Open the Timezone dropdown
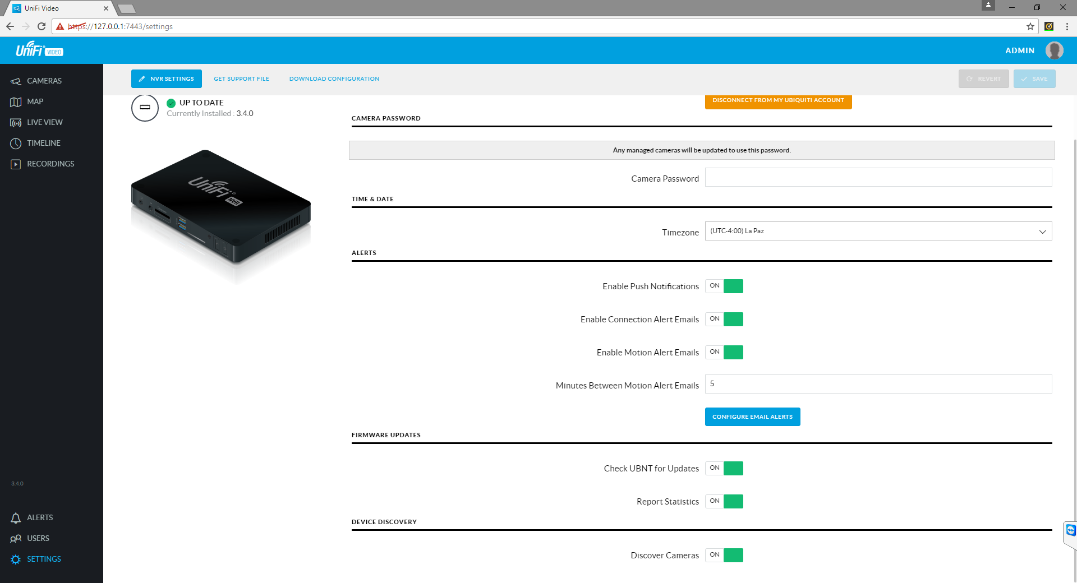Image resolution: width=1077 pixels, height=583 pixels. click(x=878, y=231)
